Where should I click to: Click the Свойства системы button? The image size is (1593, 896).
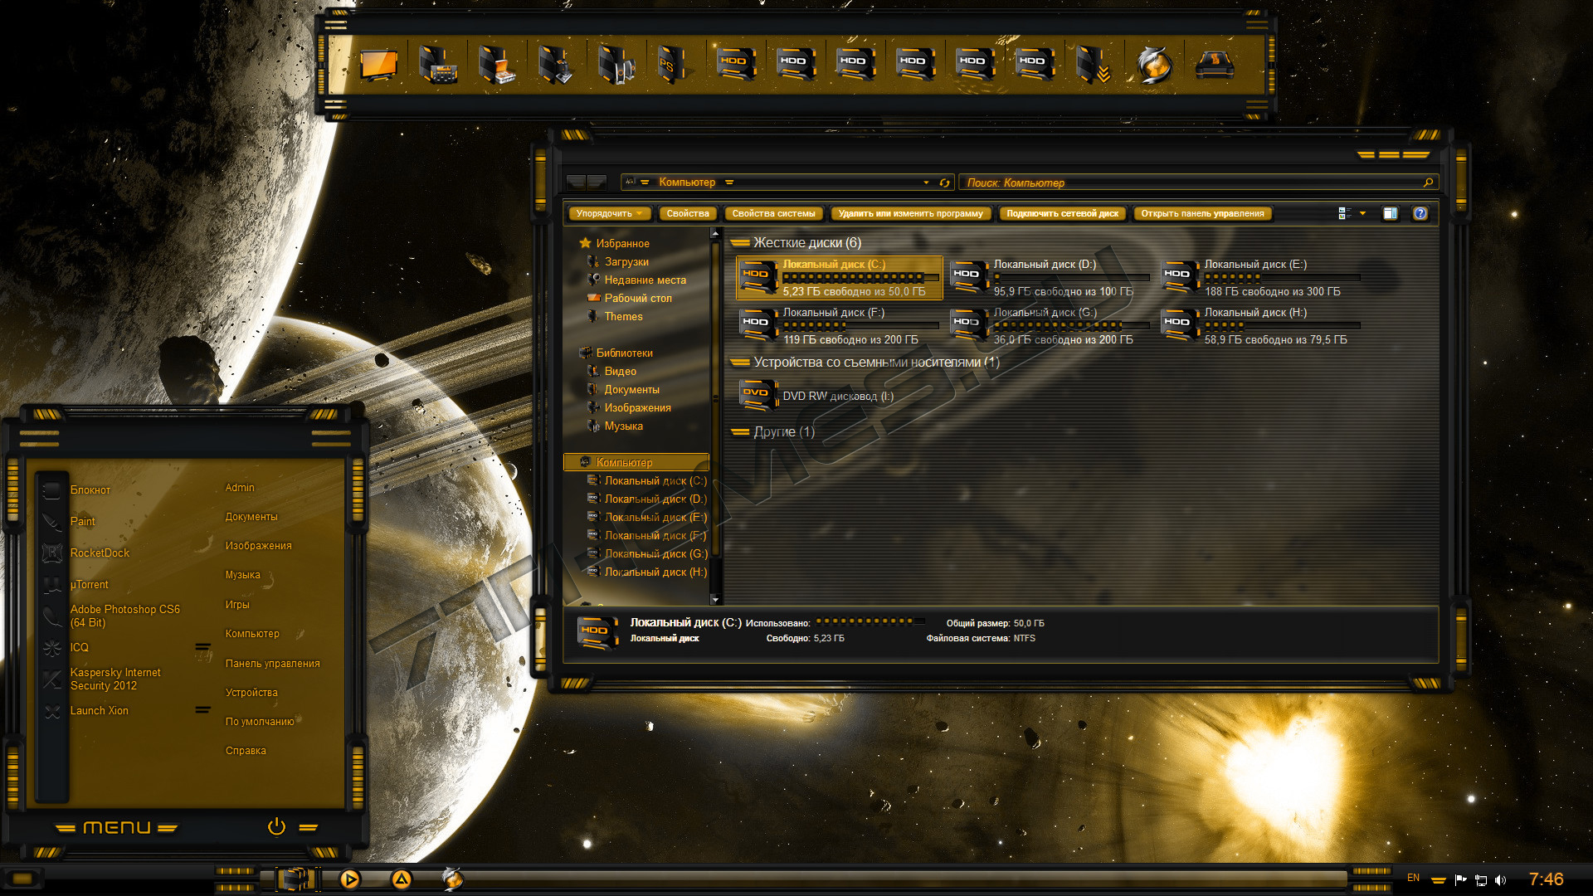[773, 214]
